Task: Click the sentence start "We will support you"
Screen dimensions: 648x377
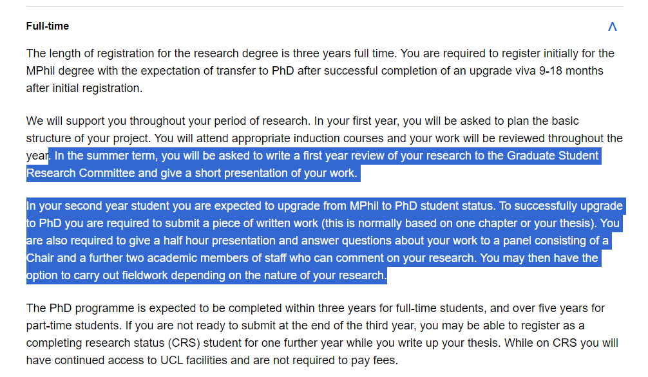Action: pos(76,121)
